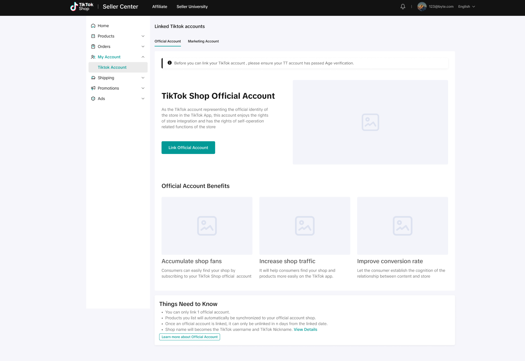Click the Link Official Account button

pyautogui.click(x=188, y=148)
